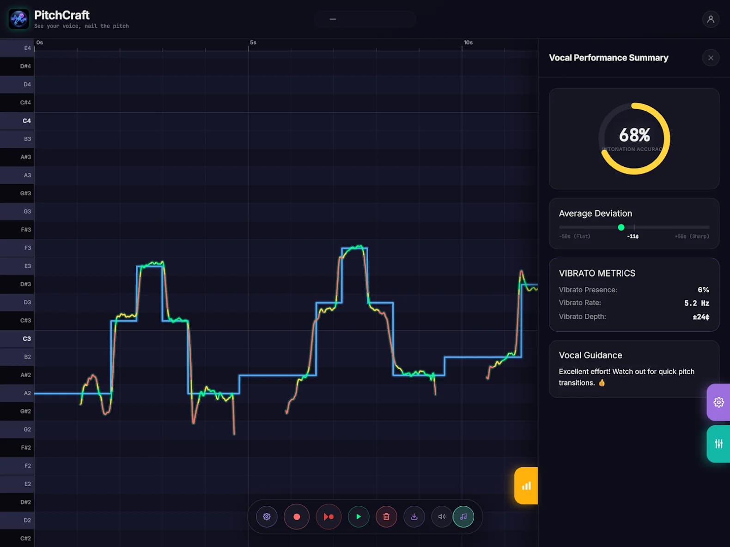730x547 pixels.
Task: Click the Average Deviation slider green dot
Action: (621, 227)
